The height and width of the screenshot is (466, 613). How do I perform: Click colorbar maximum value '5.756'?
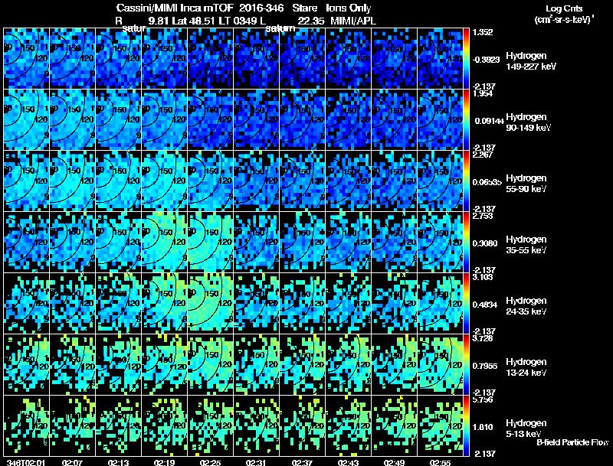click(x=483, y=400)
